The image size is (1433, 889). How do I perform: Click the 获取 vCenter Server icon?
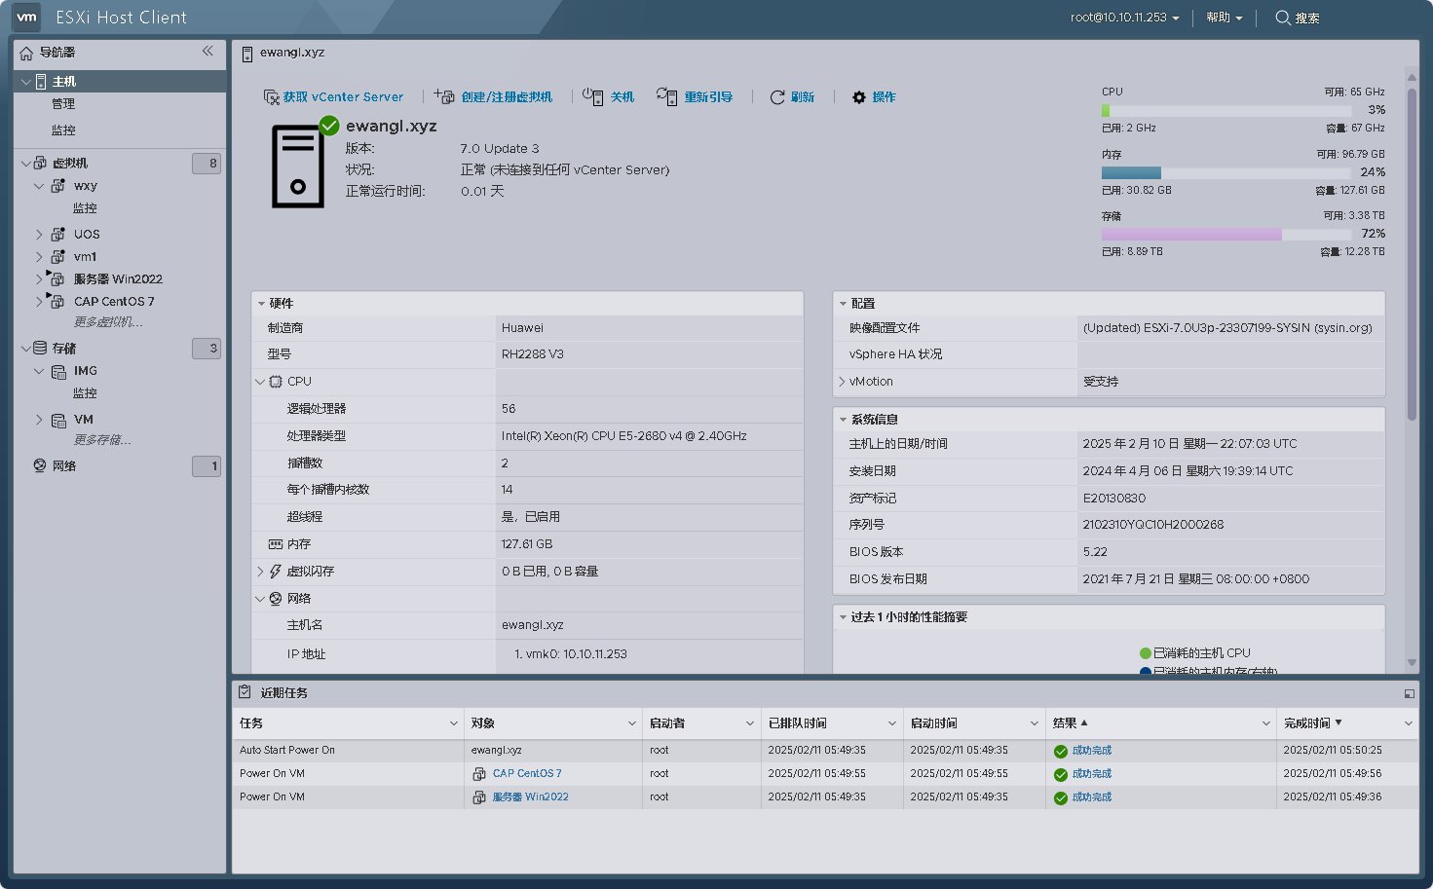pyautogui.click(x=272, y=96)
